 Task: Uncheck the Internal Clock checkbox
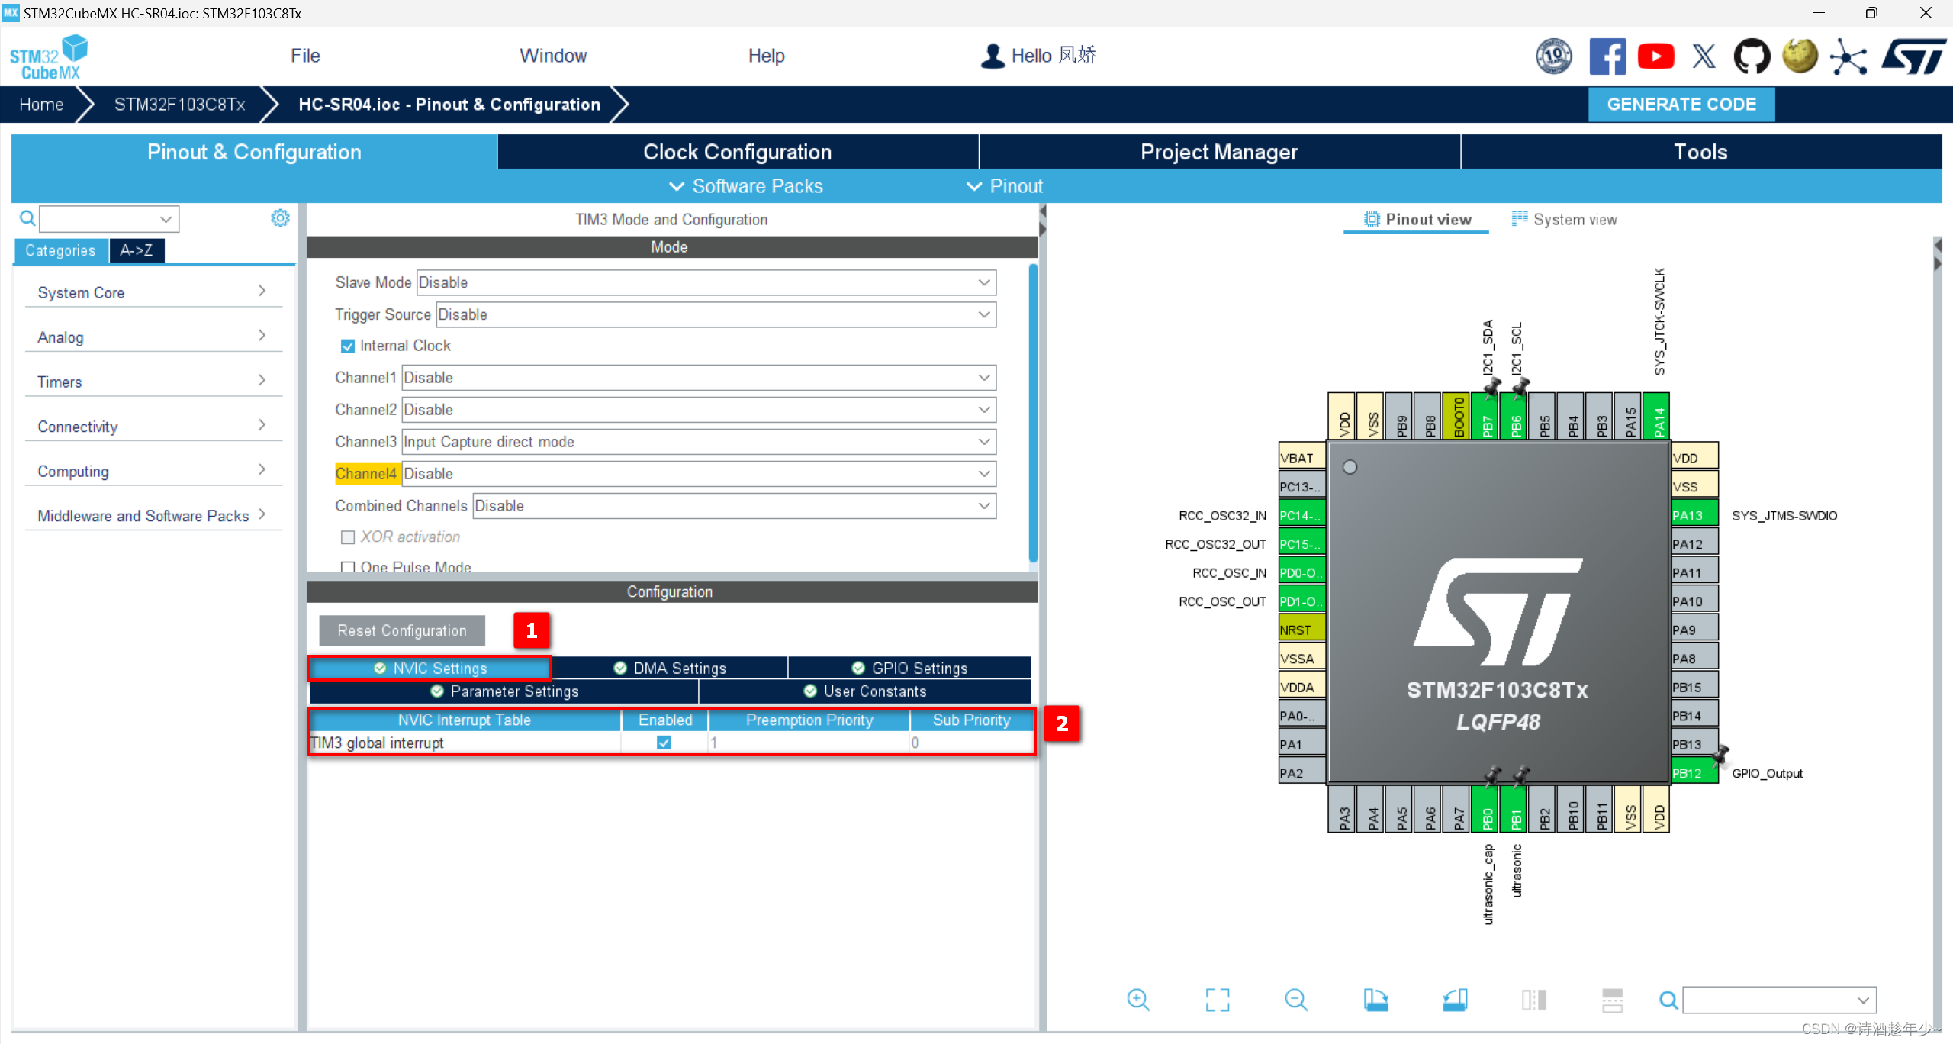coord(348,346)
